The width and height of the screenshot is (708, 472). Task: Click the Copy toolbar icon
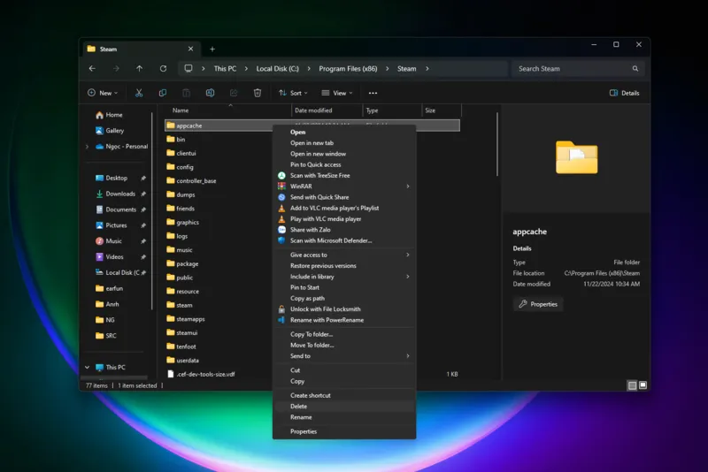[163, 93]
